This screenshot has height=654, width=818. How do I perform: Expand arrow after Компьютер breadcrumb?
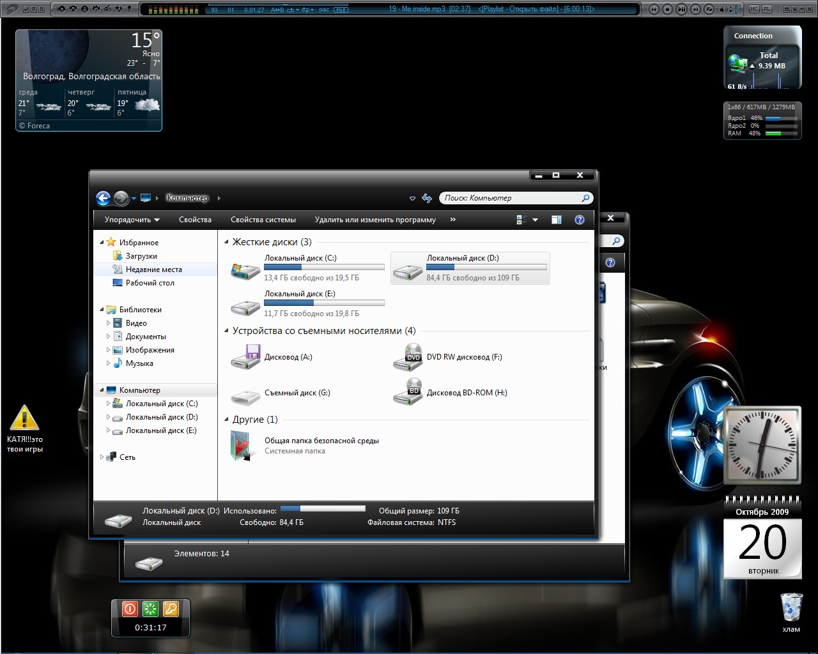[x=219, y=198]
